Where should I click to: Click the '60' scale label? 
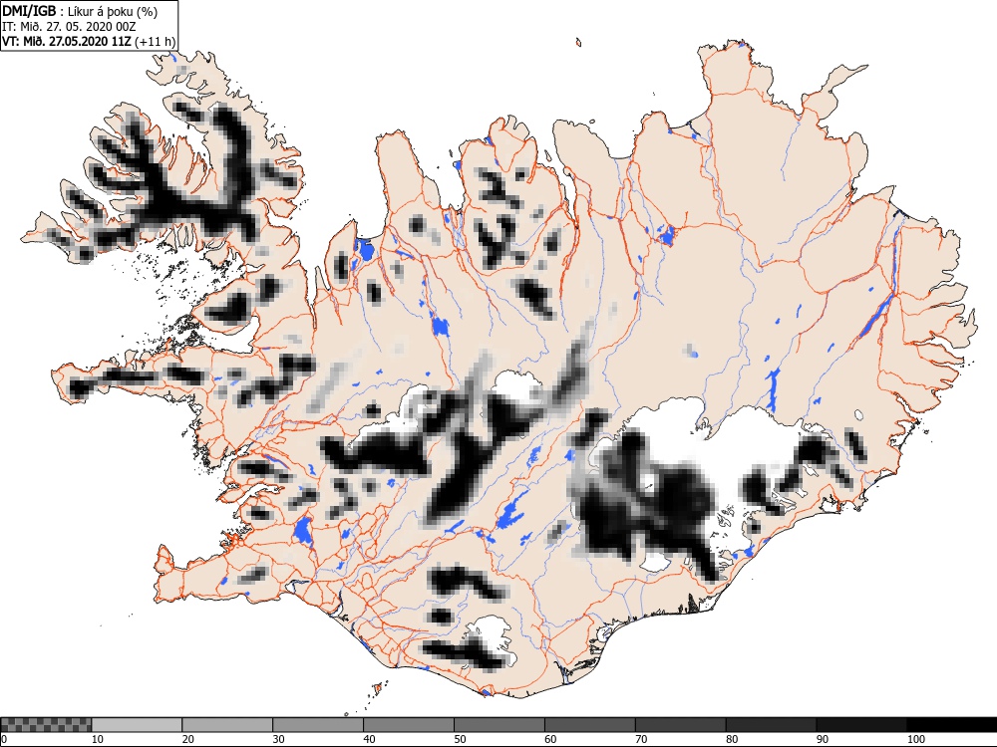tap(550, 739)
